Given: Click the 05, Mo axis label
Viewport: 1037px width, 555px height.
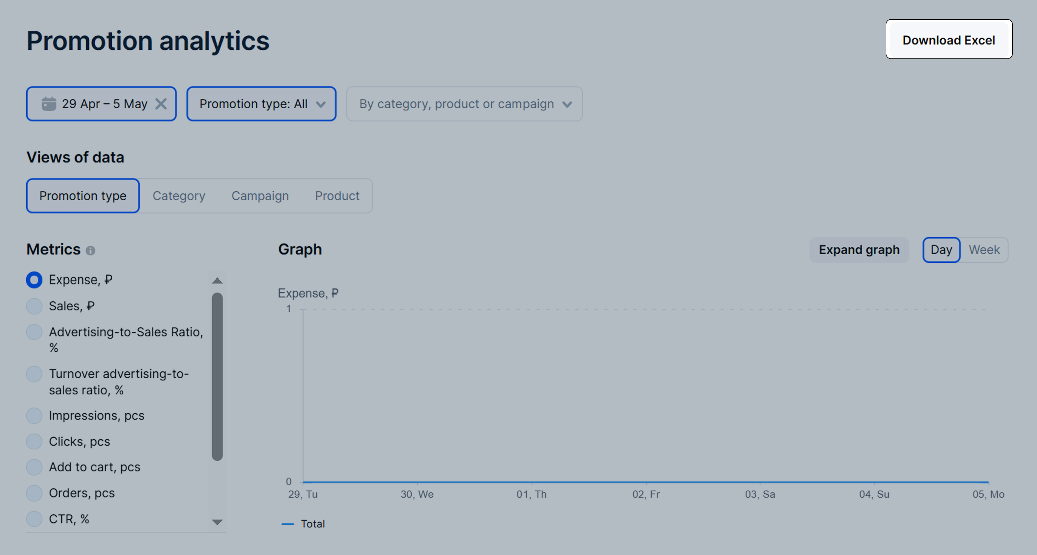Looking at the screenshot, I should pyautogui.click(x=988, y=494).
